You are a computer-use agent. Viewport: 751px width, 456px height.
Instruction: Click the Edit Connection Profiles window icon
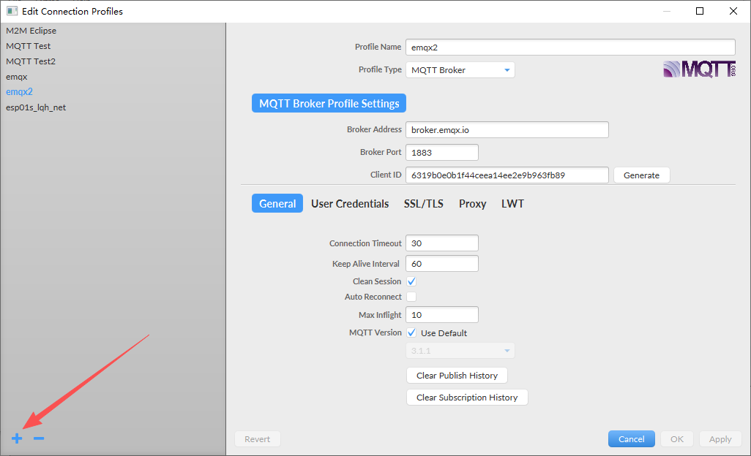pyautogui.click(x=12, y=11)
